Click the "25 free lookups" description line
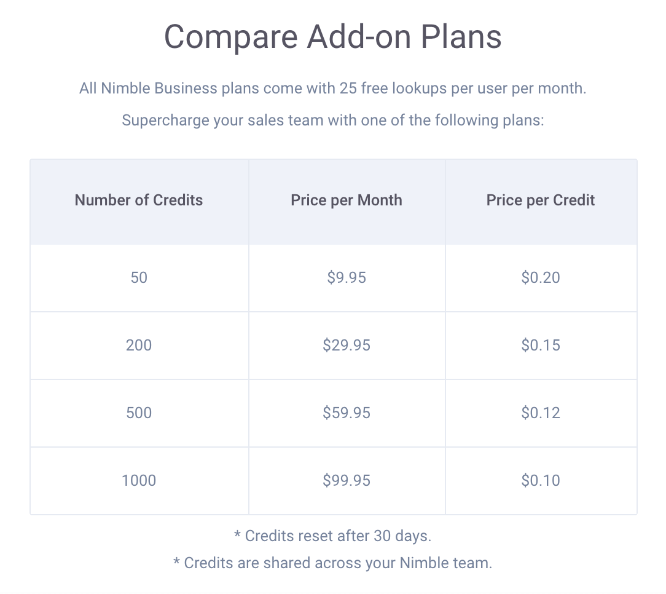The width and height of the screenshot is (666, 594). (332, 89)
